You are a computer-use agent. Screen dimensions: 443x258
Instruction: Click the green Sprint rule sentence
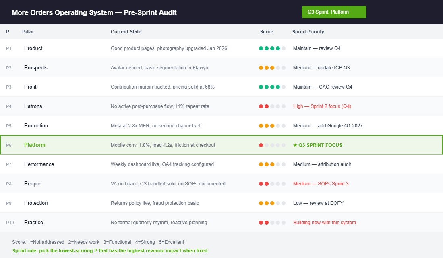(110, 251)
